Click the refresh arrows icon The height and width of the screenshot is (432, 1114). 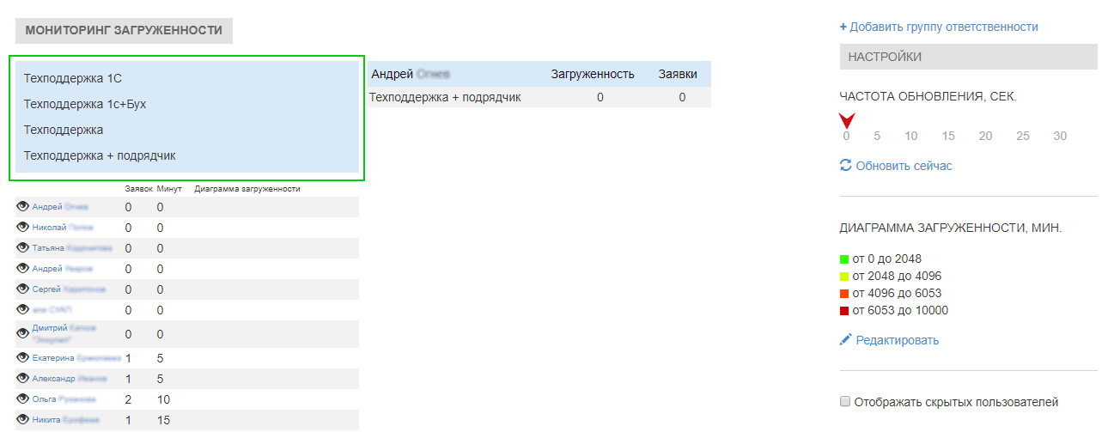845,166
